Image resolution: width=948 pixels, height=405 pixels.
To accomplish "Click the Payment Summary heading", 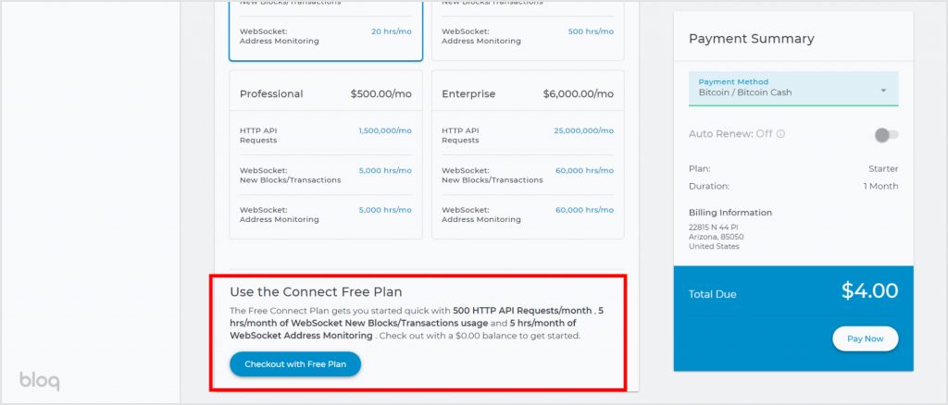I will click(x=752, y=39).
